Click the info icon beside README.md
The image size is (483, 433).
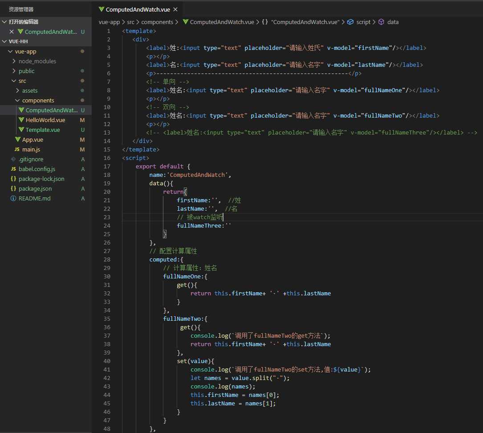pos(13,199)
